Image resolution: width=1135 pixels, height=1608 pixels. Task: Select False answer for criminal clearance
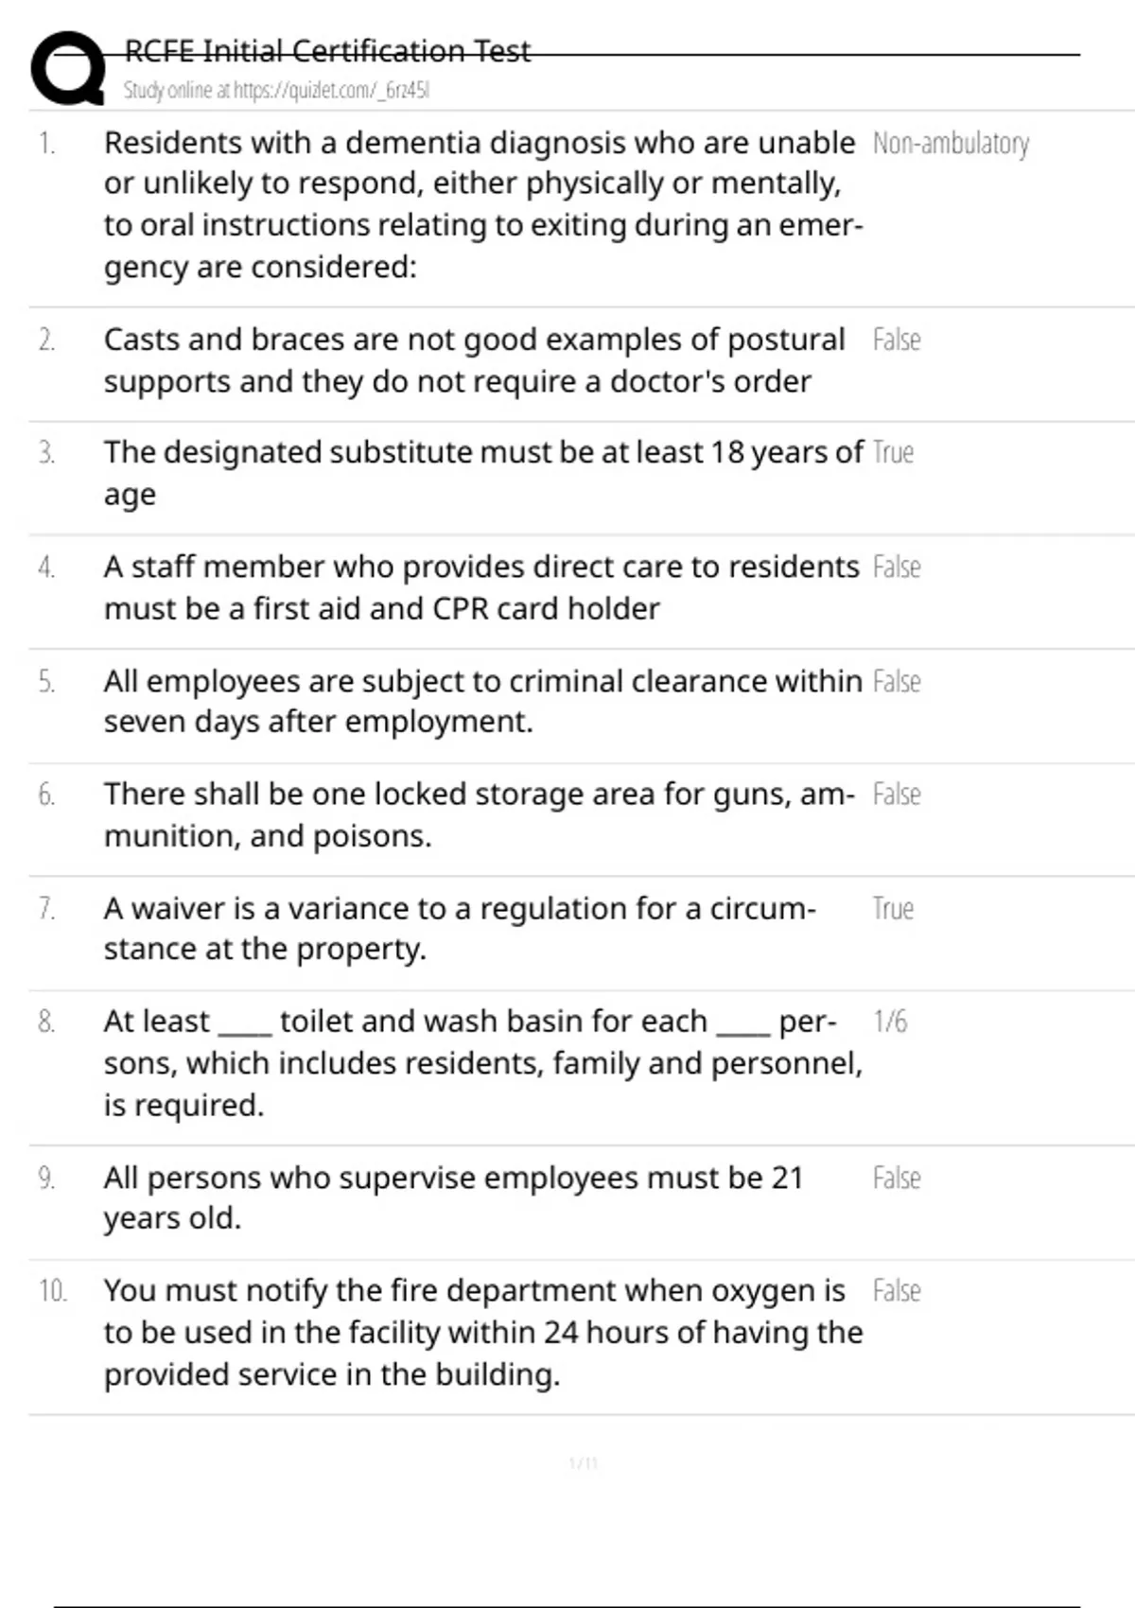[x=896, y=681]
